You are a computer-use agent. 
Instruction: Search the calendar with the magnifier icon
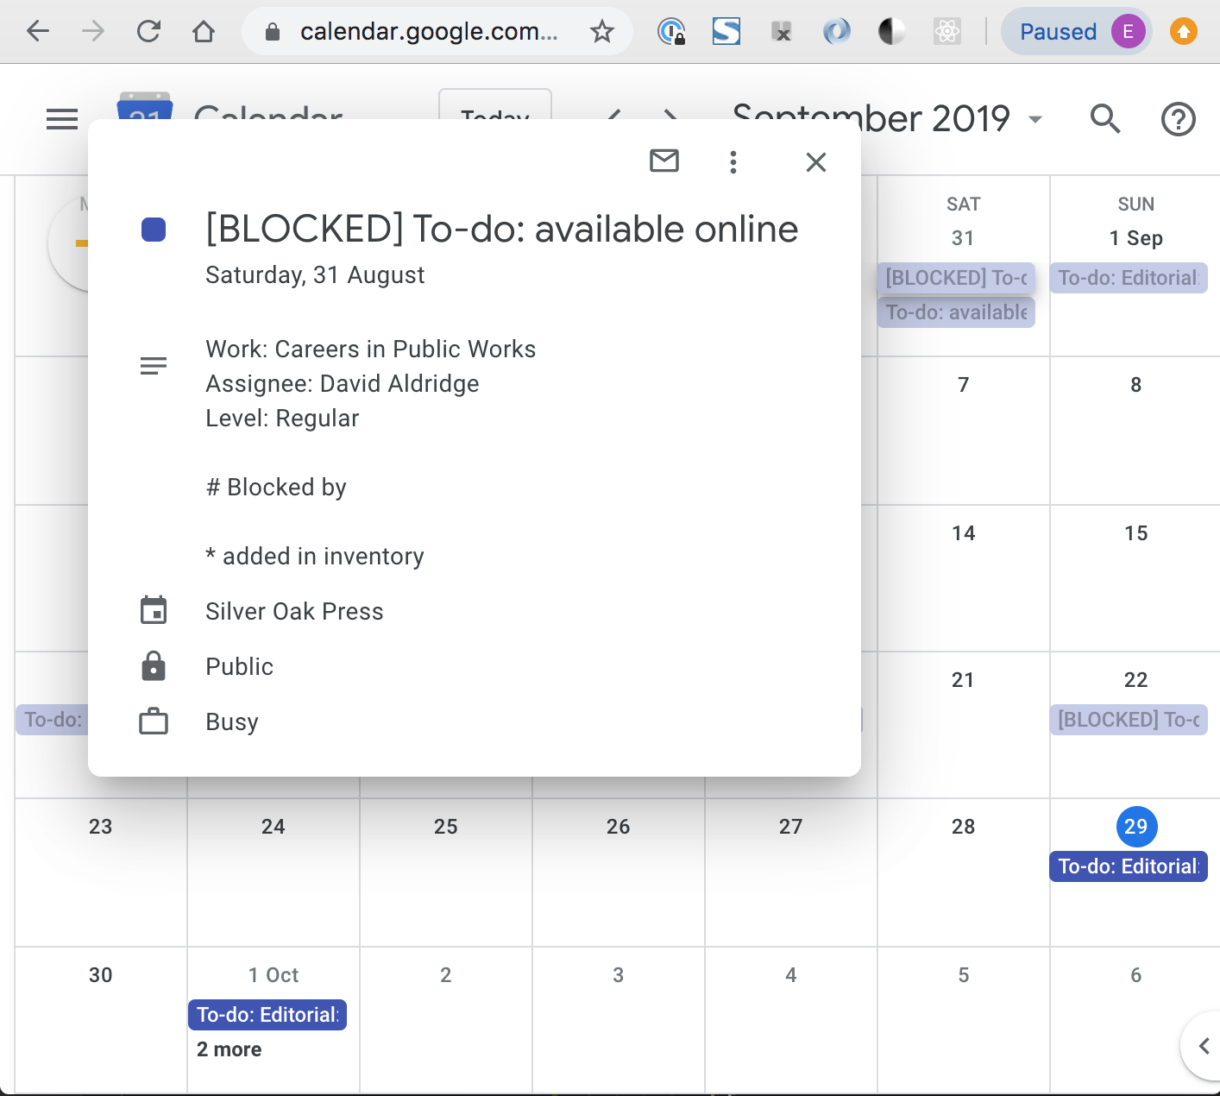[x=1104, y=119]
